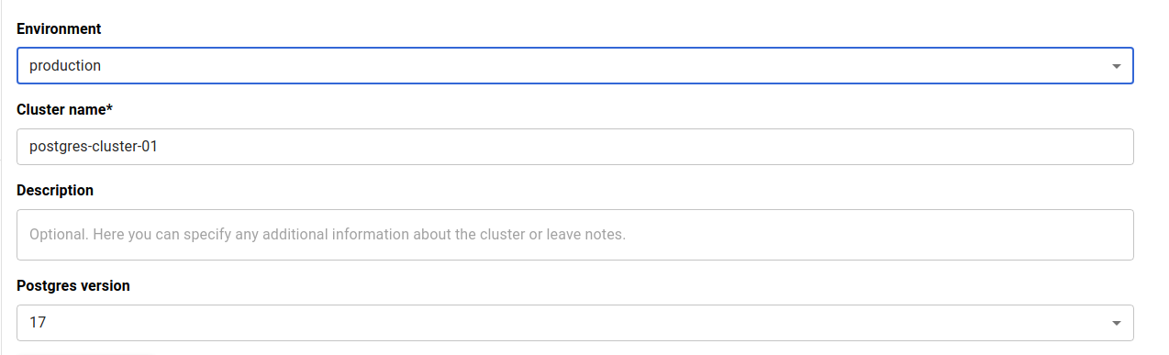The width and height of the screenshot is (1169, 355).
Task: Click the "production" value in Environment
Action: (65, 66)
